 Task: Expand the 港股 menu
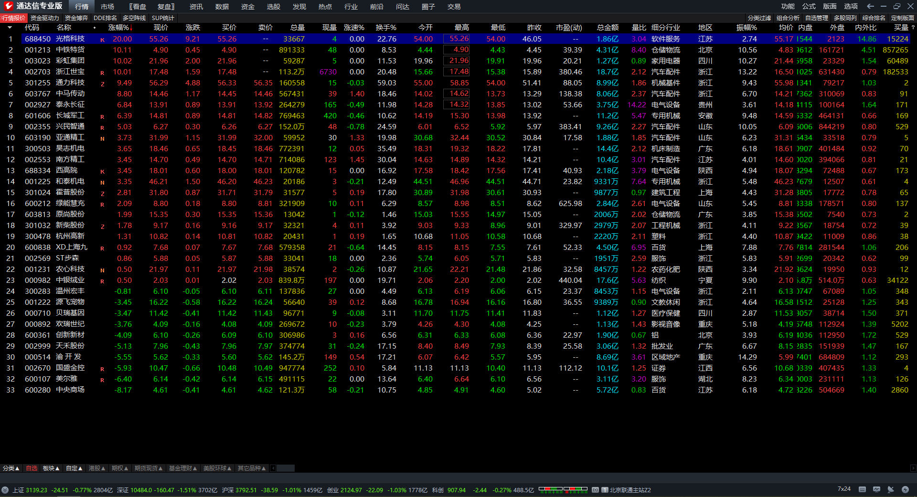click(97, 468)
